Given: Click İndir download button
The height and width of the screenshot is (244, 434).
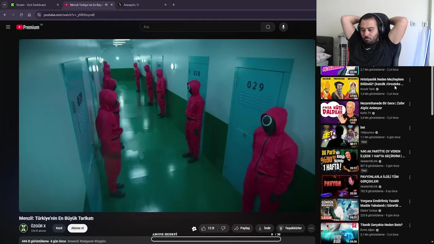Looking at the screenshot, I should pyautogui.click(x=264, y=228).
